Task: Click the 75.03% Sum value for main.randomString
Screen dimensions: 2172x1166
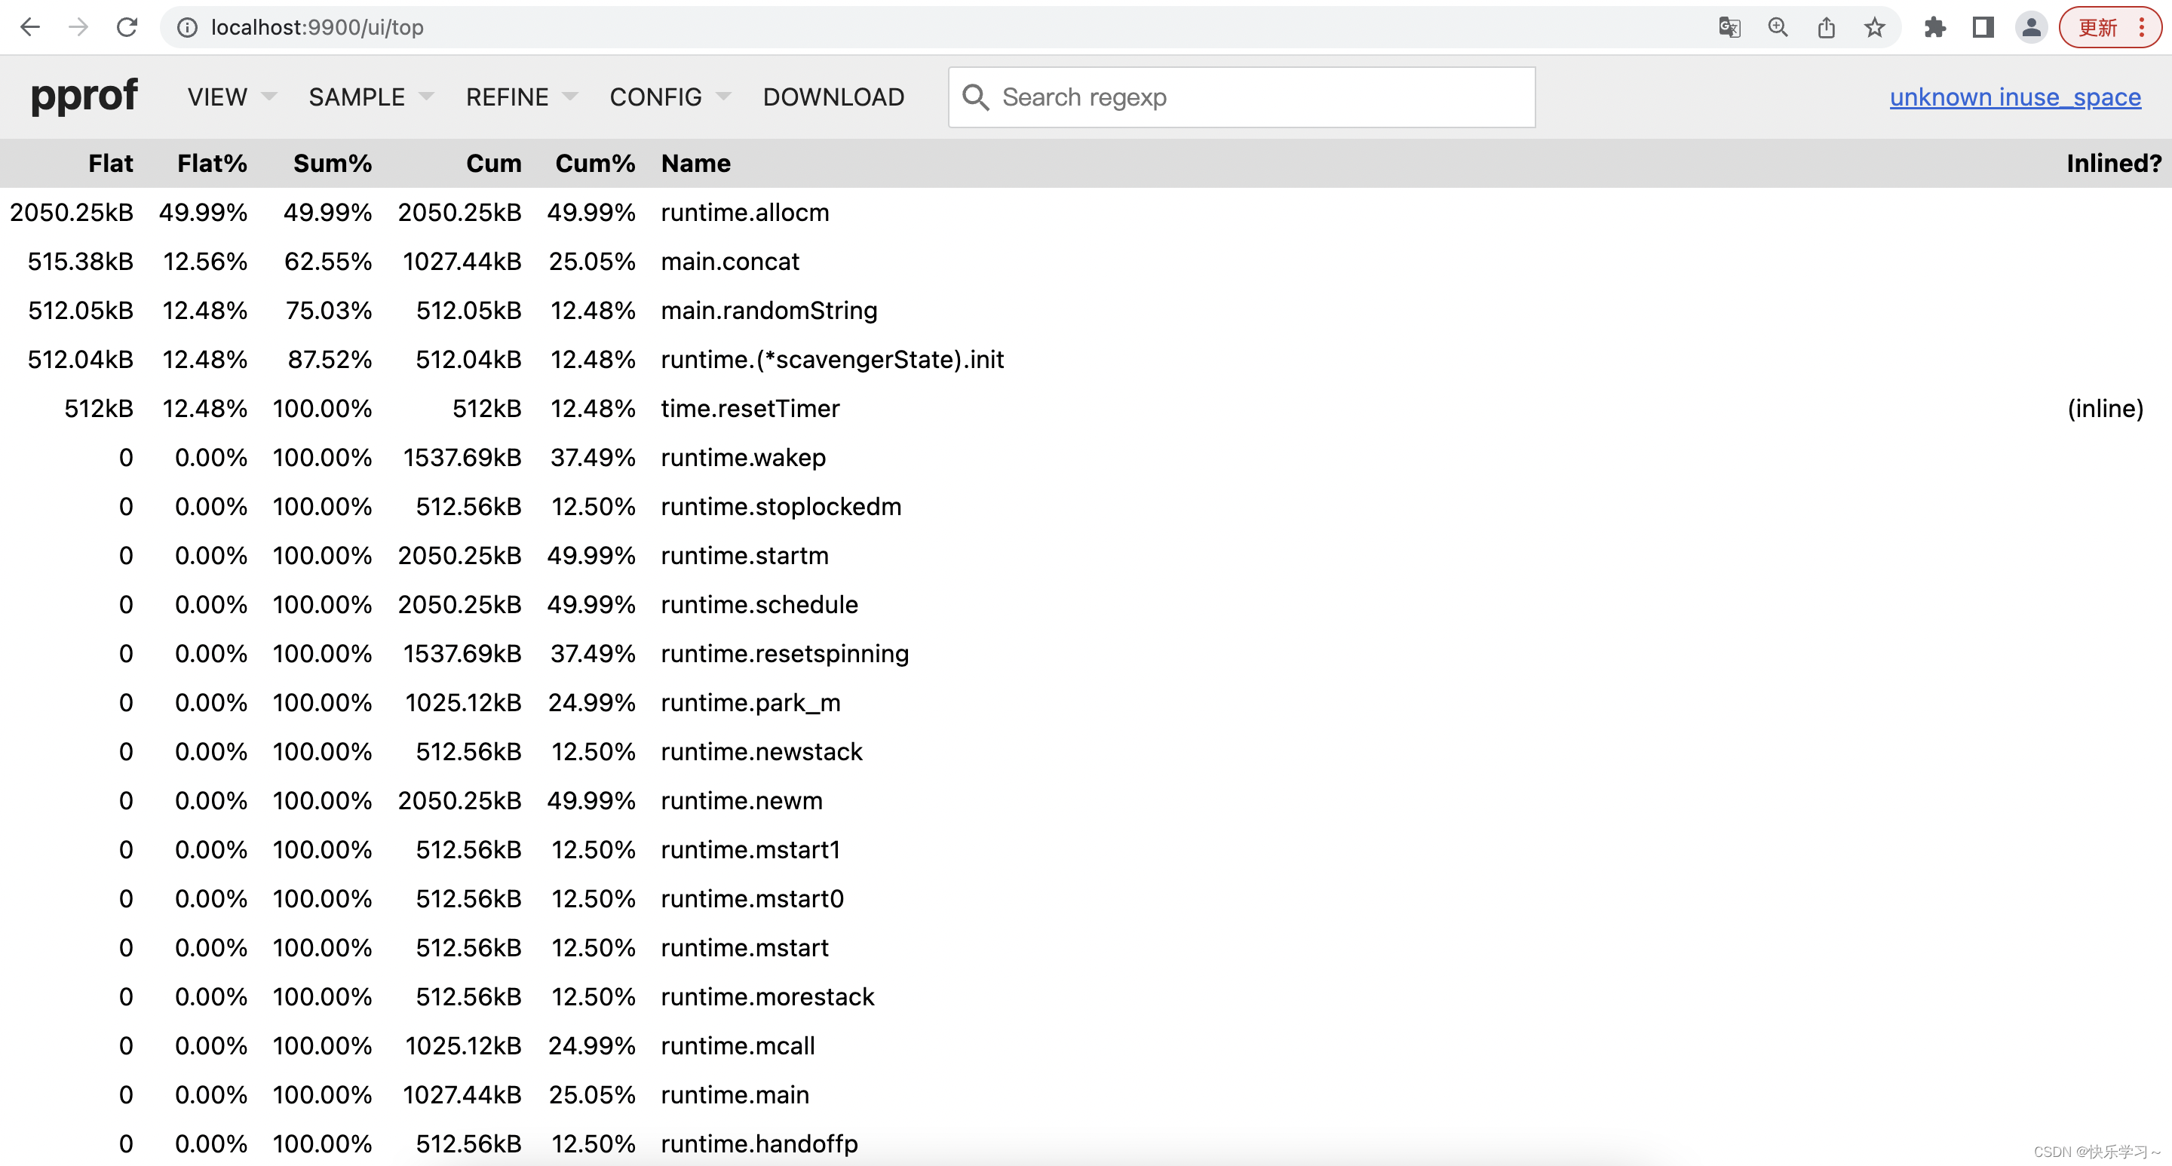Action: point(329,310)
